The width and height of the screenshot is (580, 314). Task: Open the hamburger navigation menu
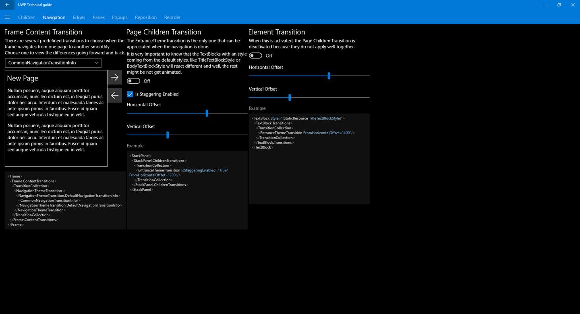point(7,17)
